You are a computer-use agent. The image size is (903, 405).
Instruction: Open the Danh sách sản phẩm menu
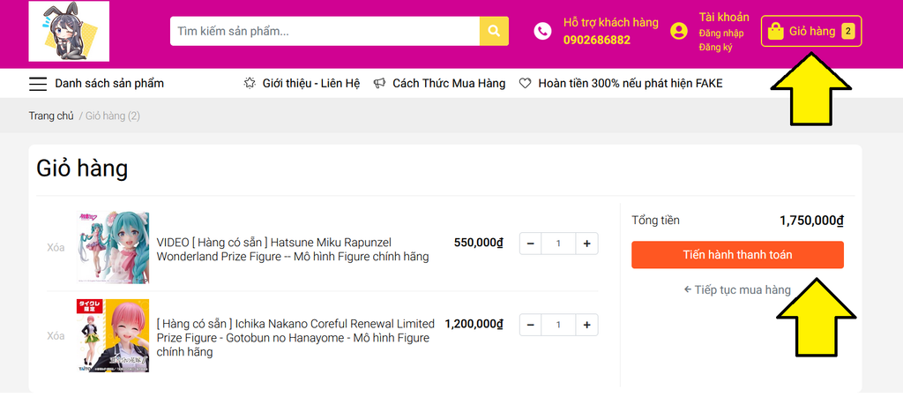click(108, 84)
